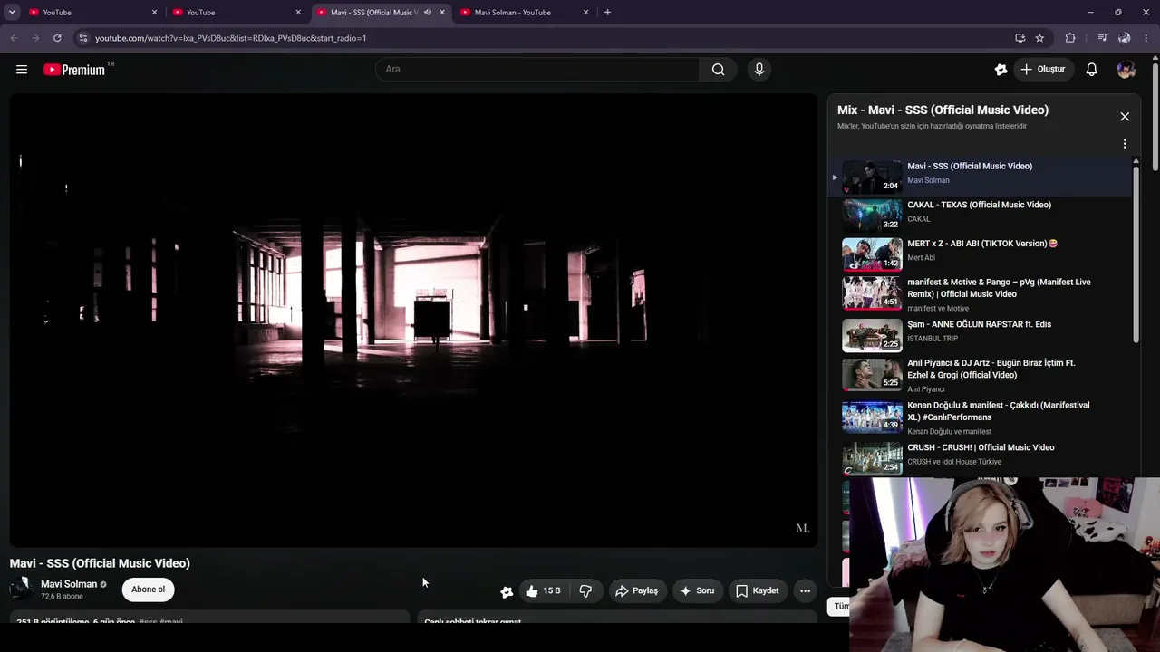Select currently playing Mavi - SSS playlist thumbnail
This screenshot has width=1160, height=652.
click(x=872, y=177)
